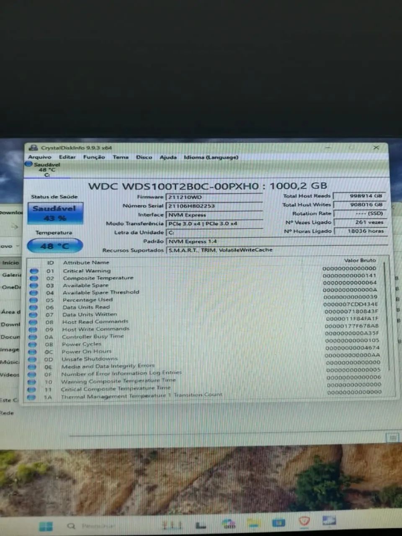402x536 pixels.
Task: Click the Interface field NVM Express
Action: (x=214, y=215)
